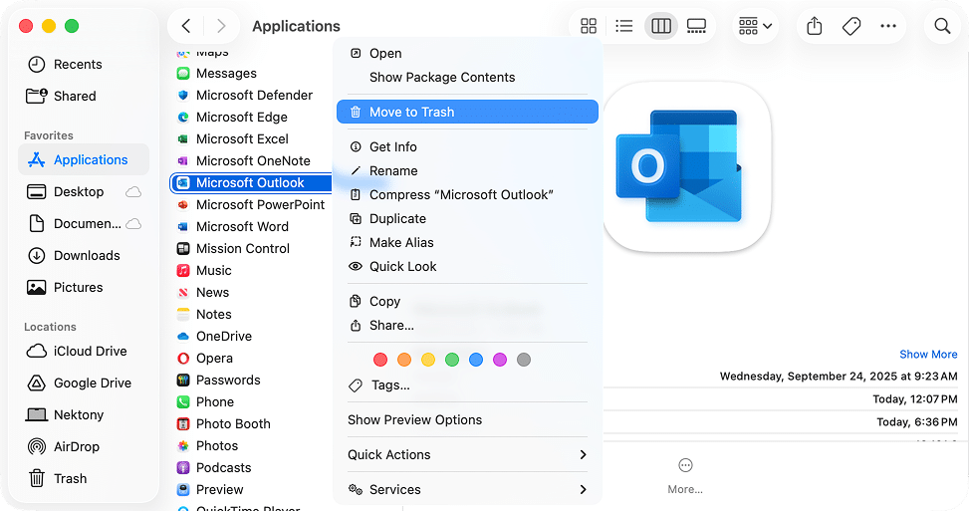Choose Quick Look in the context menu

coord(467,266)
